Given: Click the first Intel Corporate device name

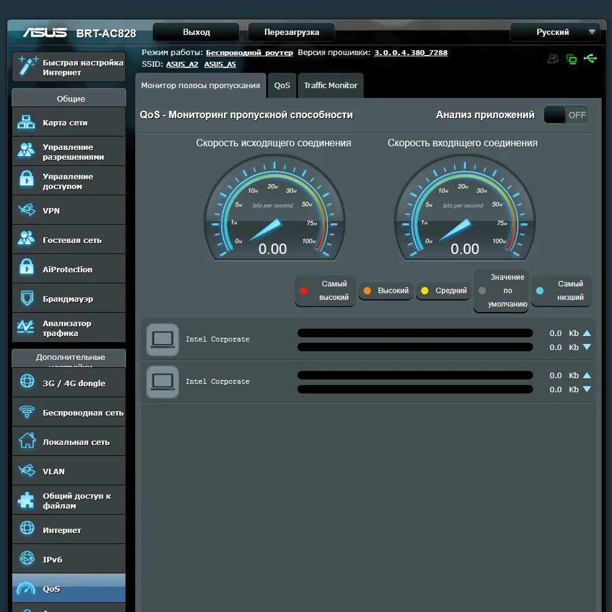Looking at the screenshot, I should pos(217,340).
